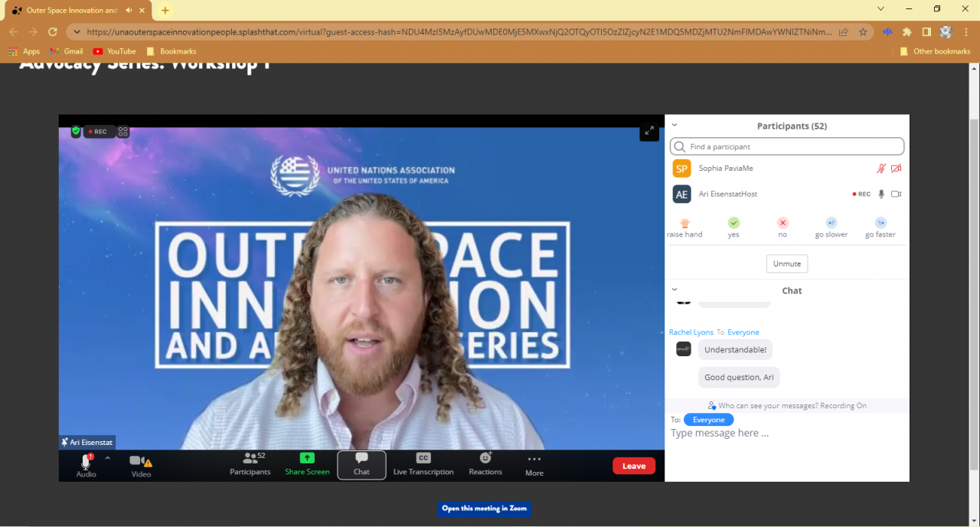Viewport: 980px width, 527px height.
Task: Click Who can see your messages link
Action: (787, 405)
